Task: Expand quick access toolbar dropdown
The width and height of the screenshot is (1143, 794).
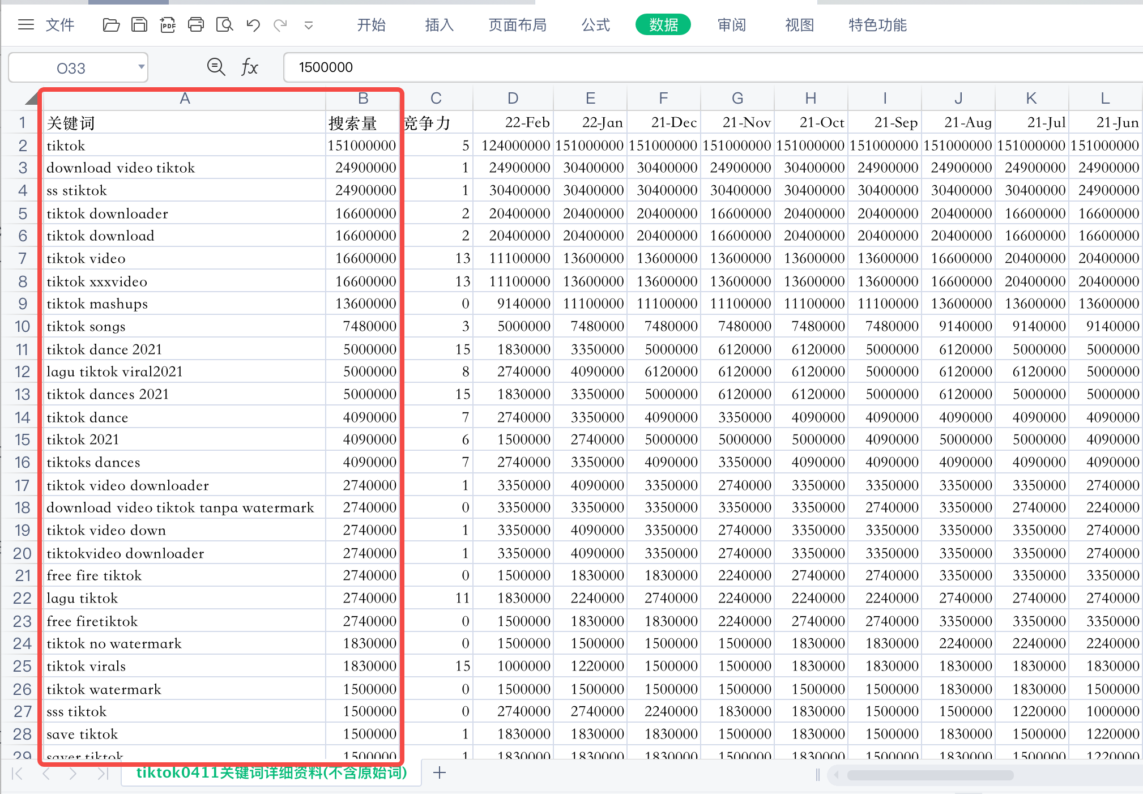Action: (x=309, y=25)
